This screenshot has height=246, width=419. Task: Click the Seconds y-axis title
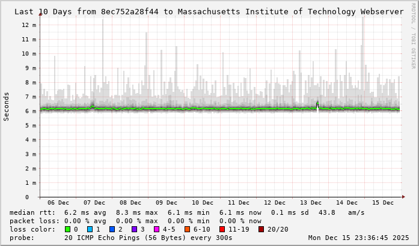(7, 106)
